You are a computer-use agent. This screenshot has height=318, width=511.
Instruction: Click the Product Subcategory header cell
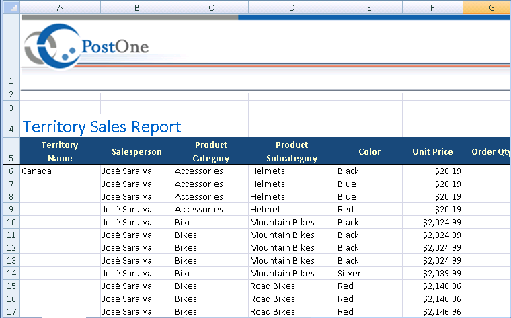point(292,151)
